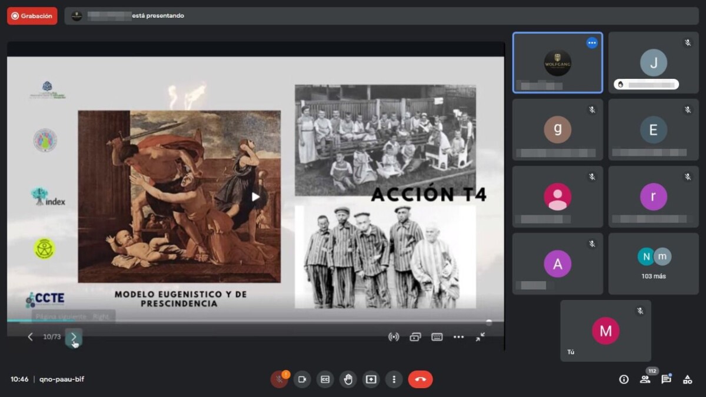Viewport: 706px width, 397px height.
Task: Select your own 'Tú' tile
Action: (605, 331)
